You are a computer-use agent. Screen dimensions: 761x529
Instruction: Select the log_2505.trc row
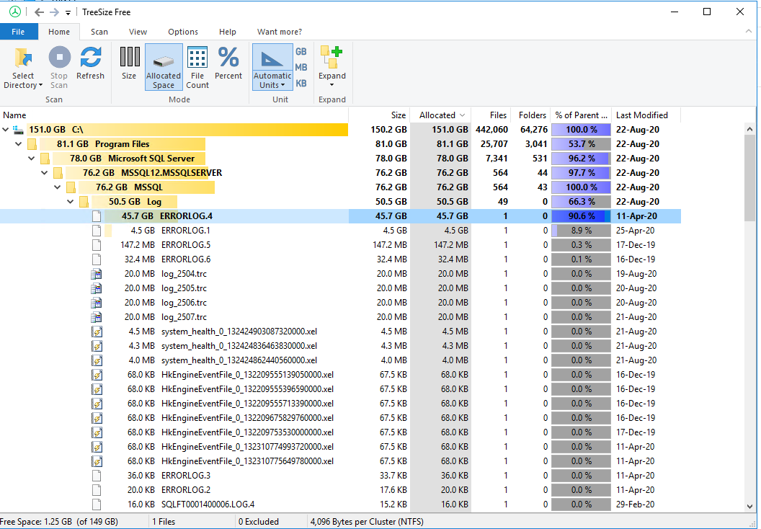340,288
